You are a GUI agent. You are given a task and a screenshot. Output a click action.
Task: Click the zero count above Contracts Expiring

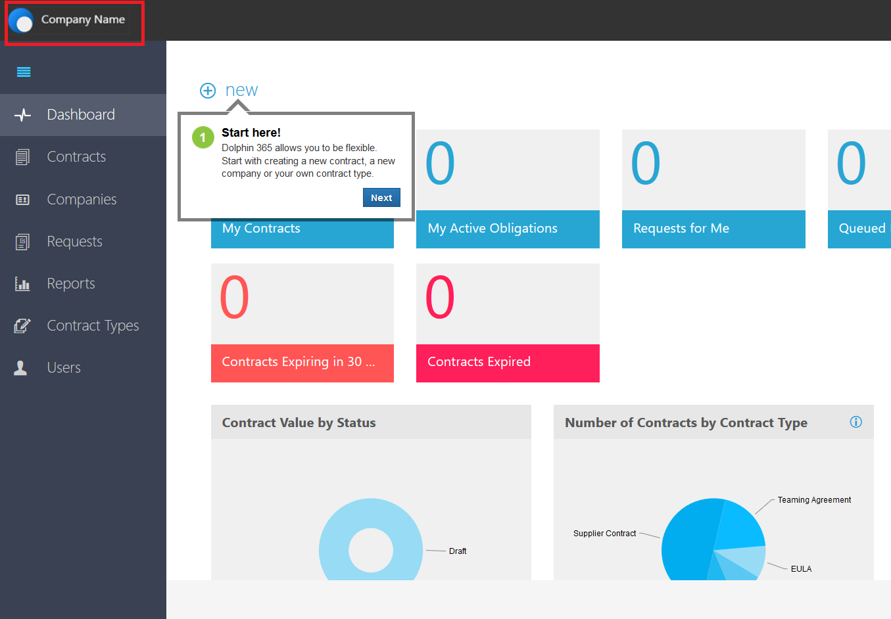[x=234, y=297]
